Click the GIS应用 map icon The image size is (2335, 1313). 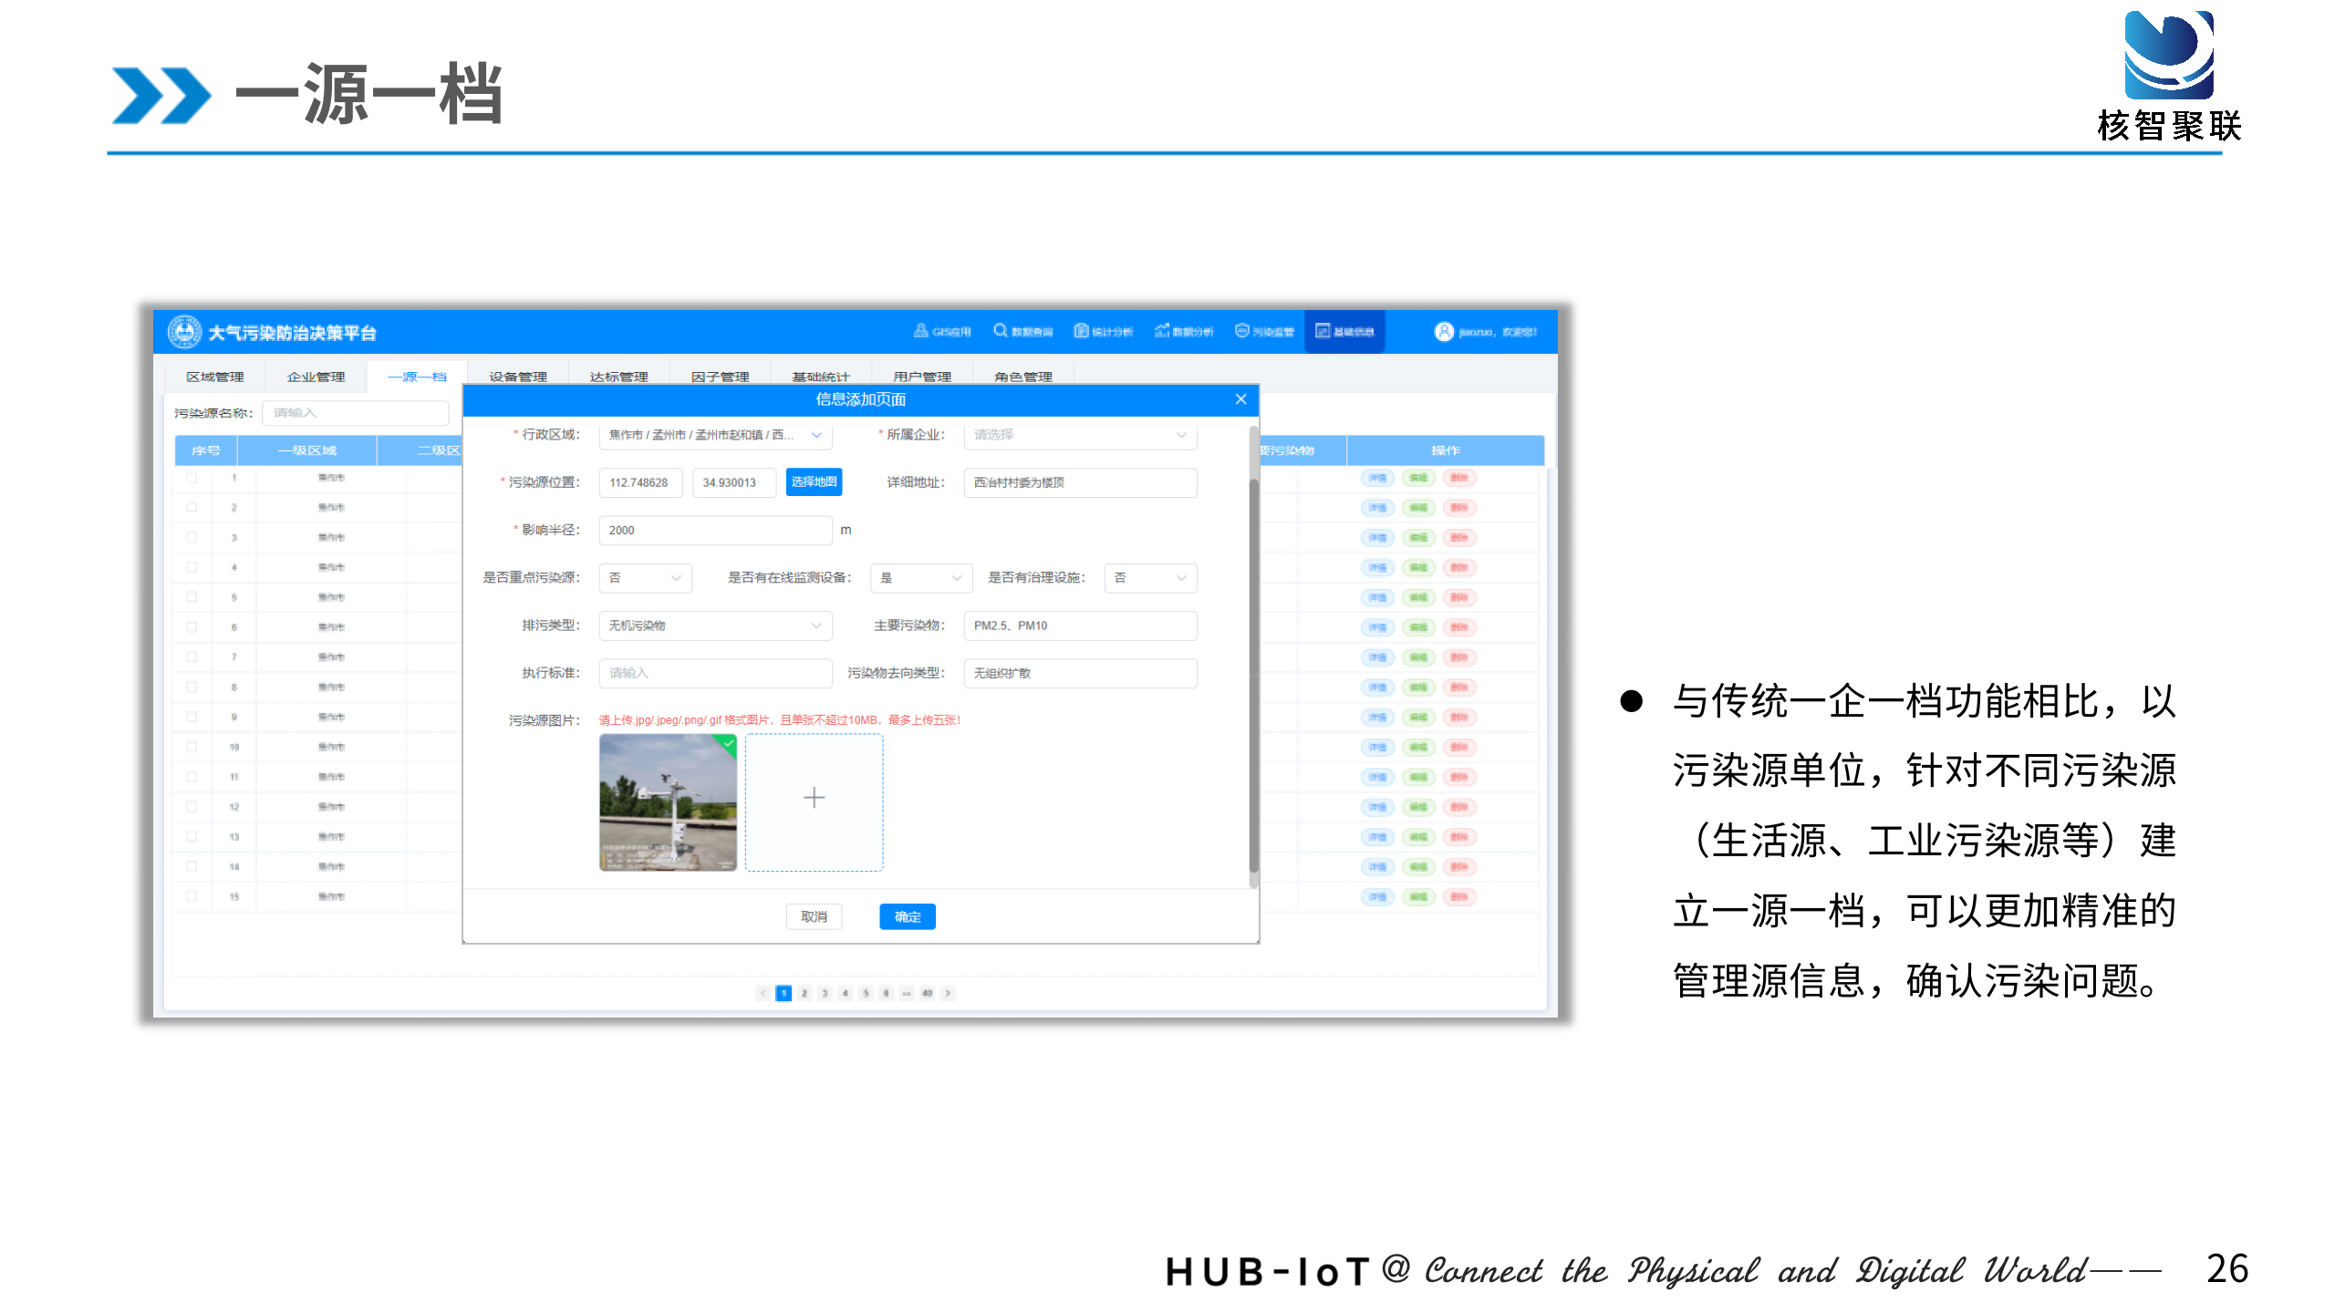click(921, 331)
